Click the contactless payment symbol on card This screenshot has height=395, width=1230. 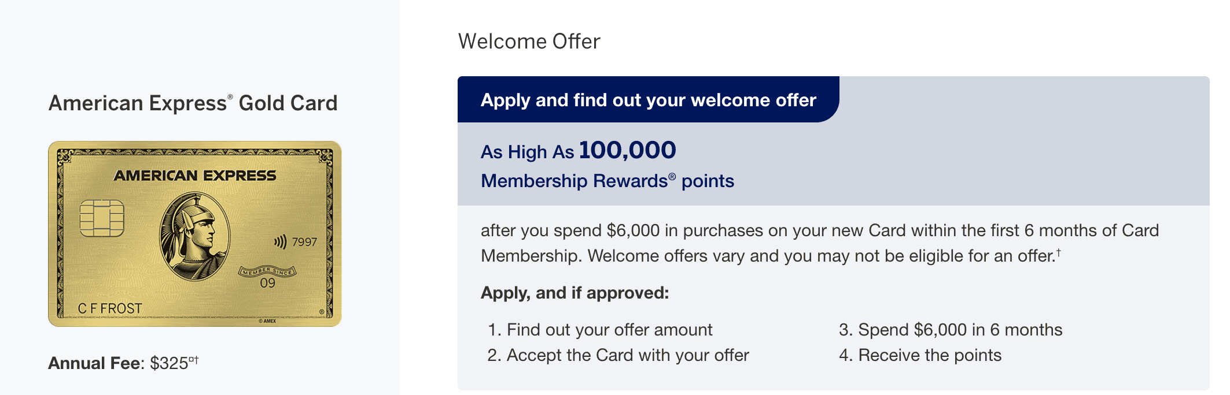click(281, 241)
